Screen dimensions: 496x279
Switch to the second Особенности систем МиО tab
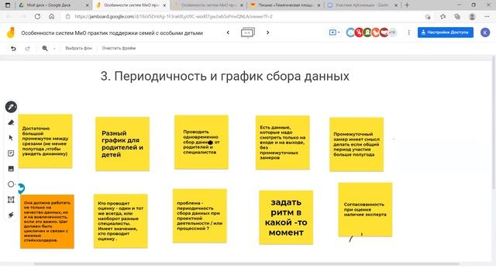pyautogui.click(x=208, y=5)
